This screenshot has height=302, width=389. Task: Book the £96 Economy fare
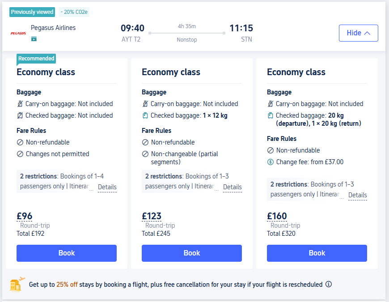pyautogui.click(x=67, y=253)
